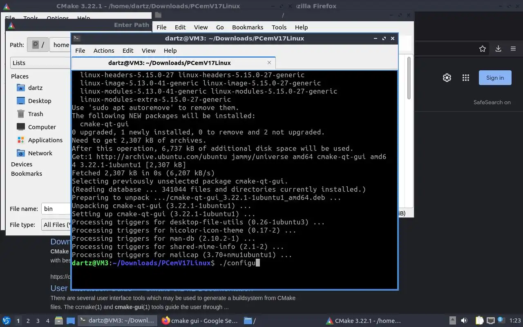
Task: Click the root '/' path button
Action: click(38, 45)
